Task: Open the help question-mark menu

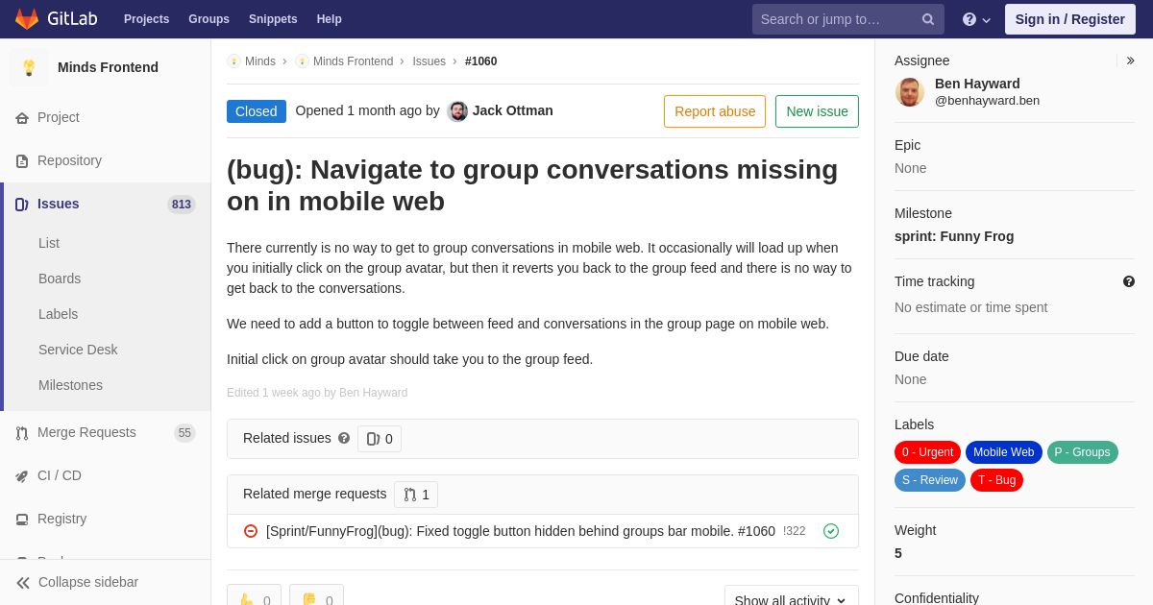Action: click(x=976, y=19)
